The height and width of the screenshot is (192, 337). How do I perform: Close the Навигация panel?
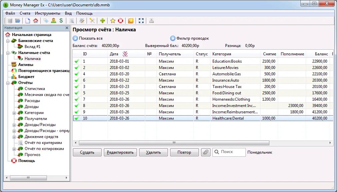pyautogui.click(x=67, y=28)
